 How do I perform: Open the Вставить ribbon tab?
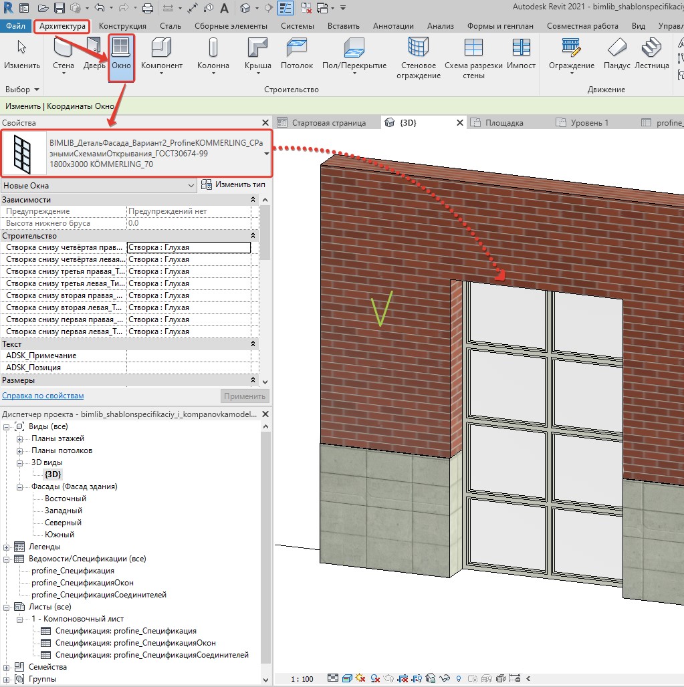coord(343,26)
